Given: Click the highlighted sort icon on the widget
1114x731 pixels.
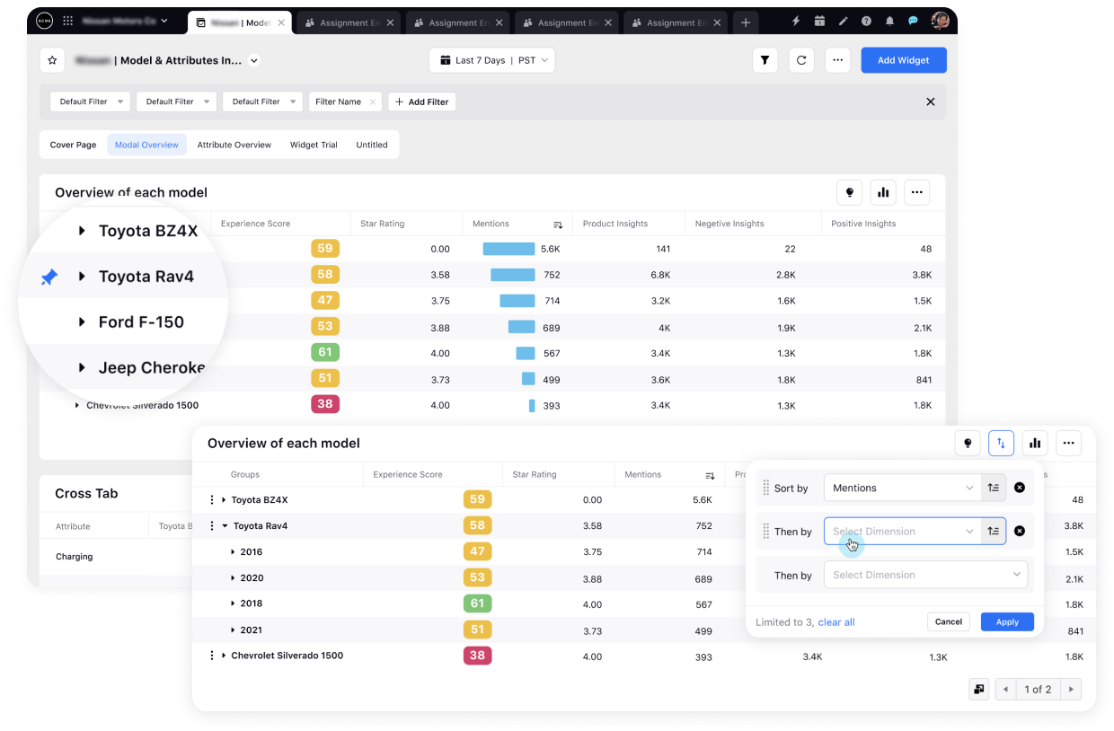Looking at the screenshot, I should pos(1001,443).
